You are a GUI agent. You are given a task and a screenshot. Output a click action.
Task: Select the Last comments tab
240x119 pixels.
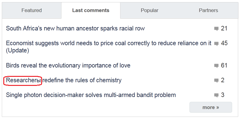tap(91, 10)
